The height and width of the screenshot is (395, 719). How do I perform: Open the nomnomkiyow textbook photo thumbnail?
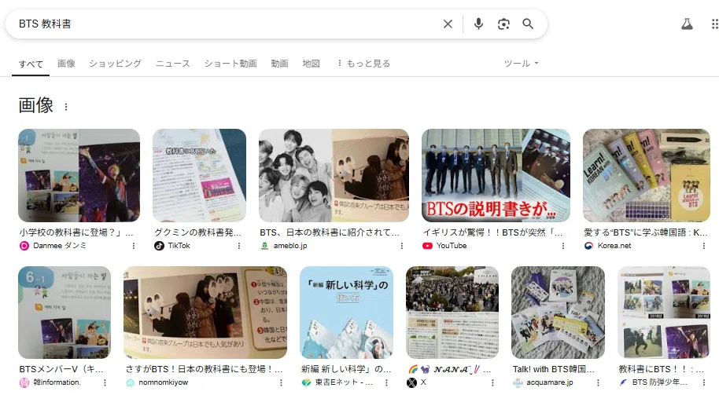(x=205, y=313)
